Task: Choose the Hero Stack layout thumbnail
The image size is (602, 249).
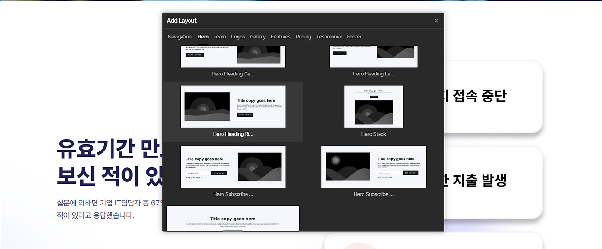Action: 373,106
